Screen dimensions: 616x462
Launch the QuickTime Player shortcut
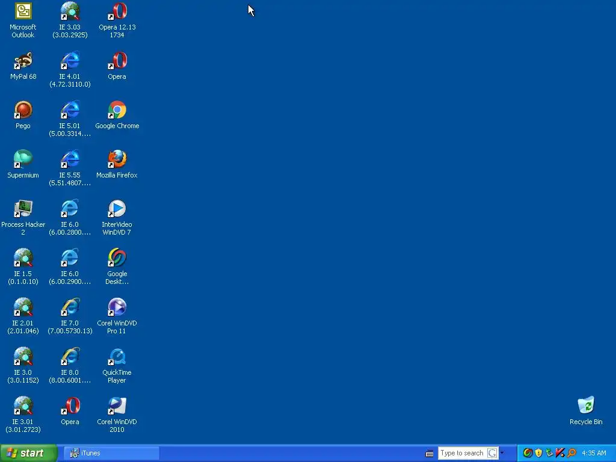117,356
